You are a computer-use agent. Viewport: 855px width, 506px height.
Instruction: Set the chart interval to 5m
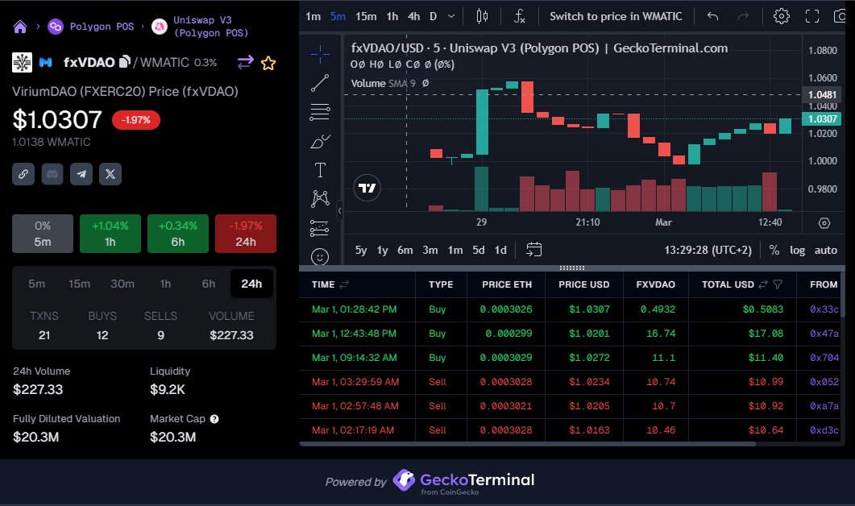pyautogui.click(x=338, y=16)
